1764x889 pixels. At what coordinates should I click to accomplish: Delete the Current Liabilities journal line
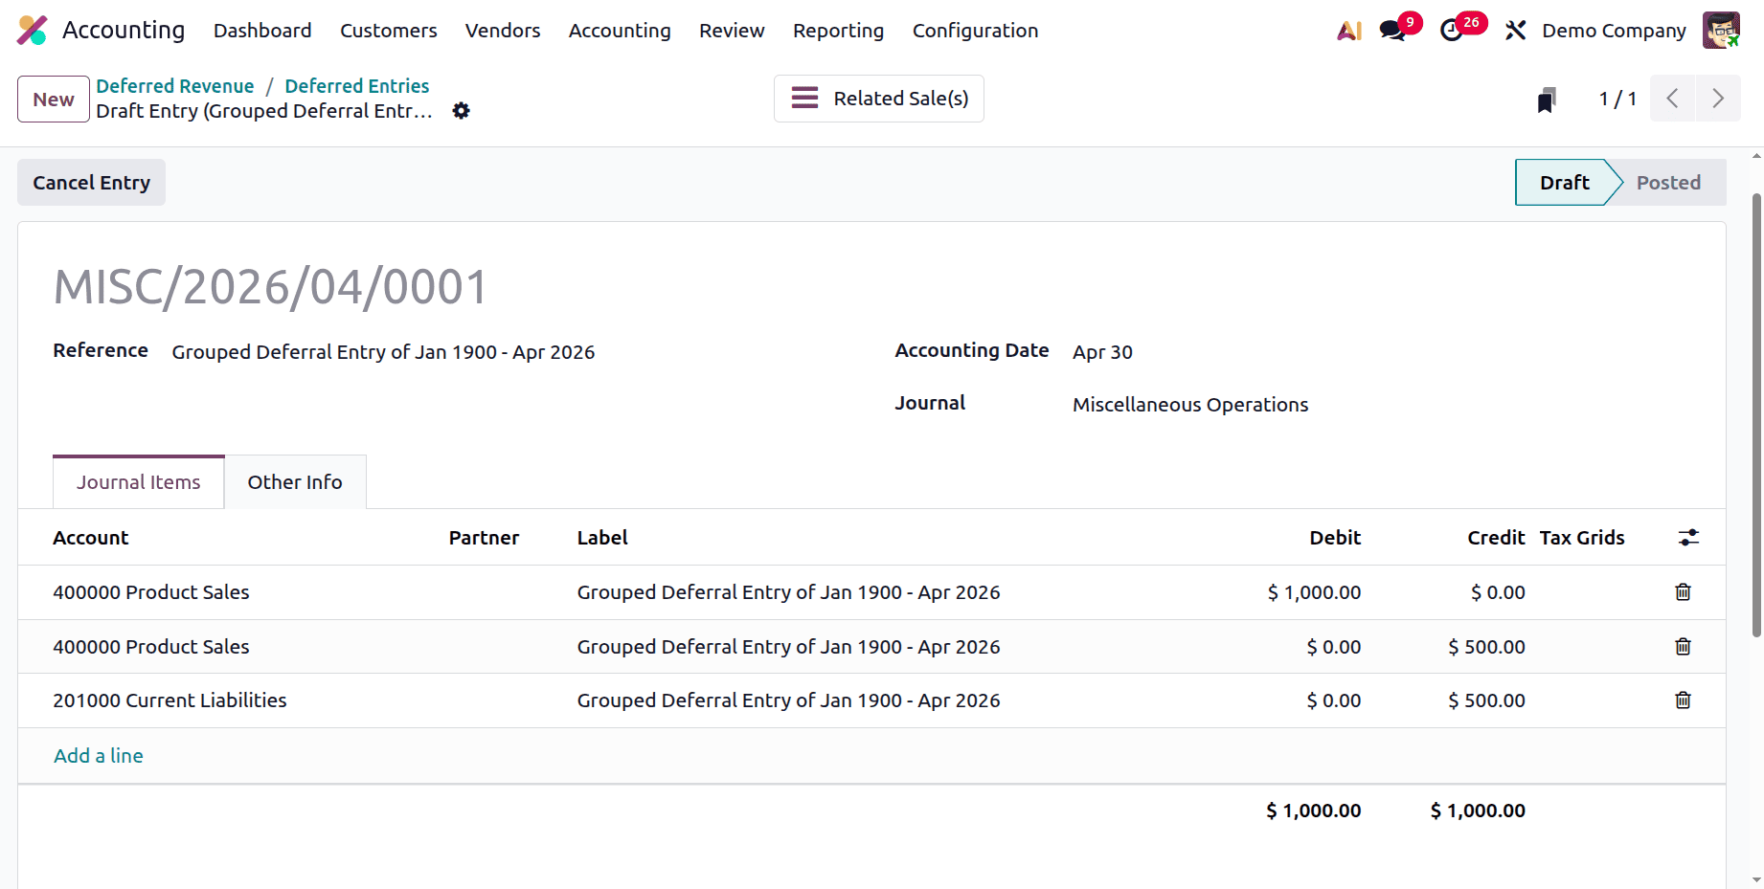(1683, 700)
